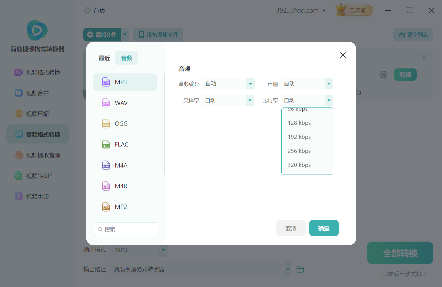Open the 输出格式 dropdown

[x=139, y=250]
